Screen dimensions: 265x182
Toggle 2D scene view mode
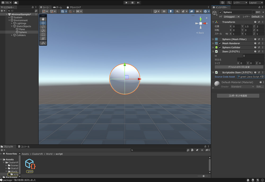pyautogui.click(x=164, y=11)
